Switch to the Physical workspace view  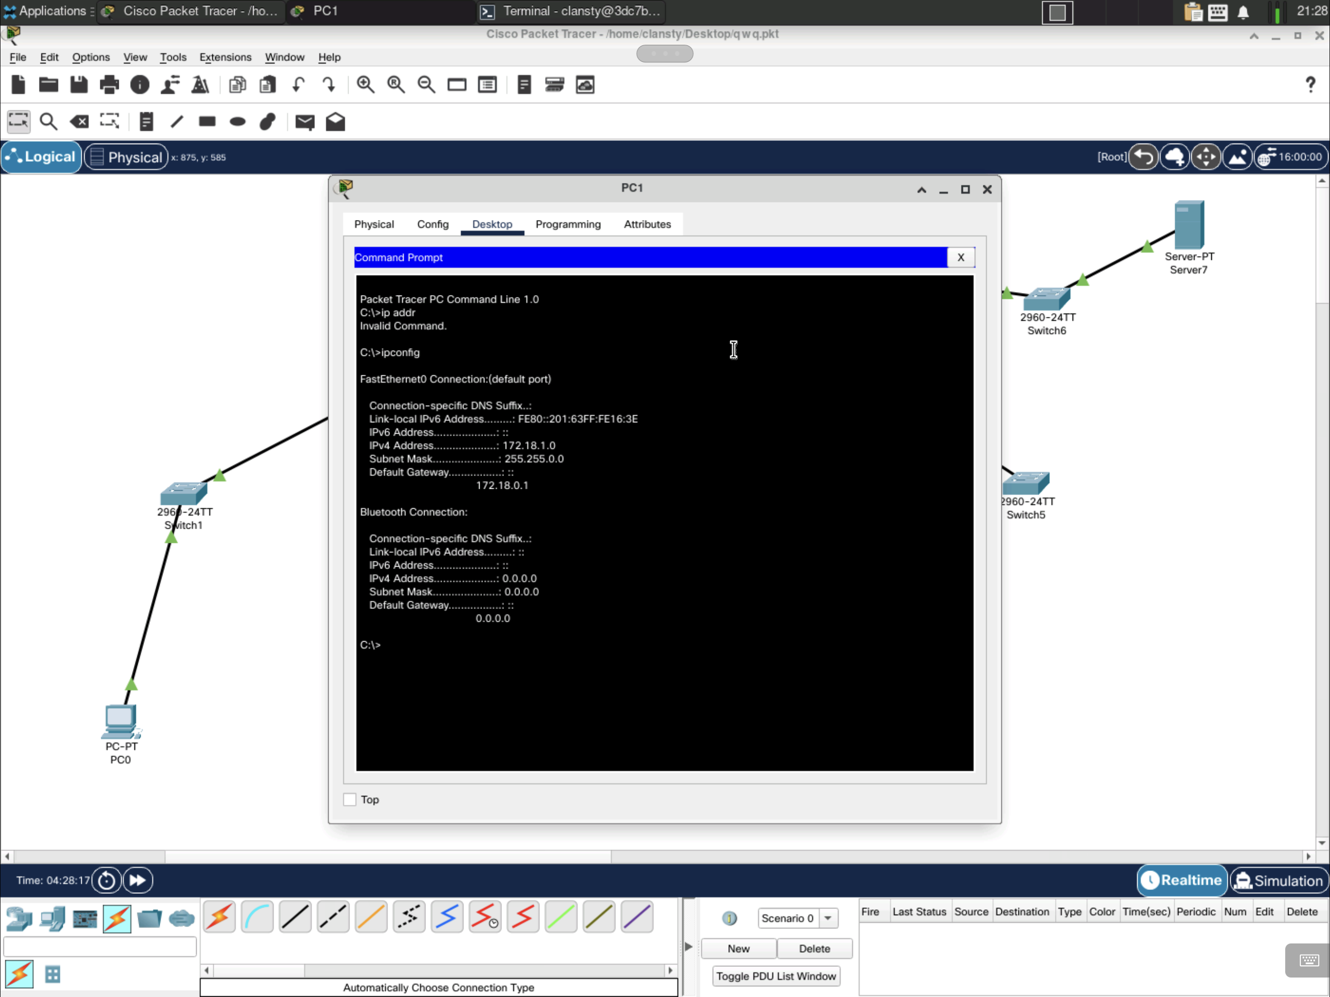(126, 157)
